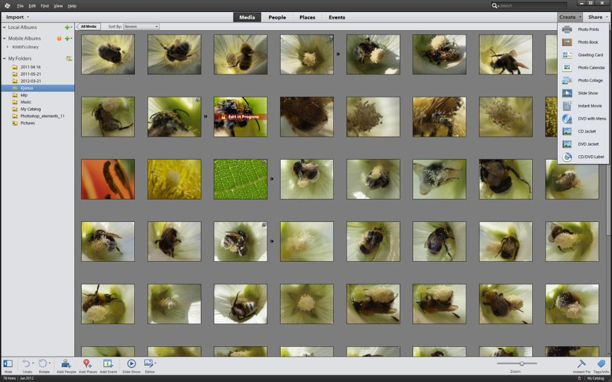Image resolution: width=612 pixels, height=382 pixels.
Task: Start a Photo Collage
Action: click(583, 80)
